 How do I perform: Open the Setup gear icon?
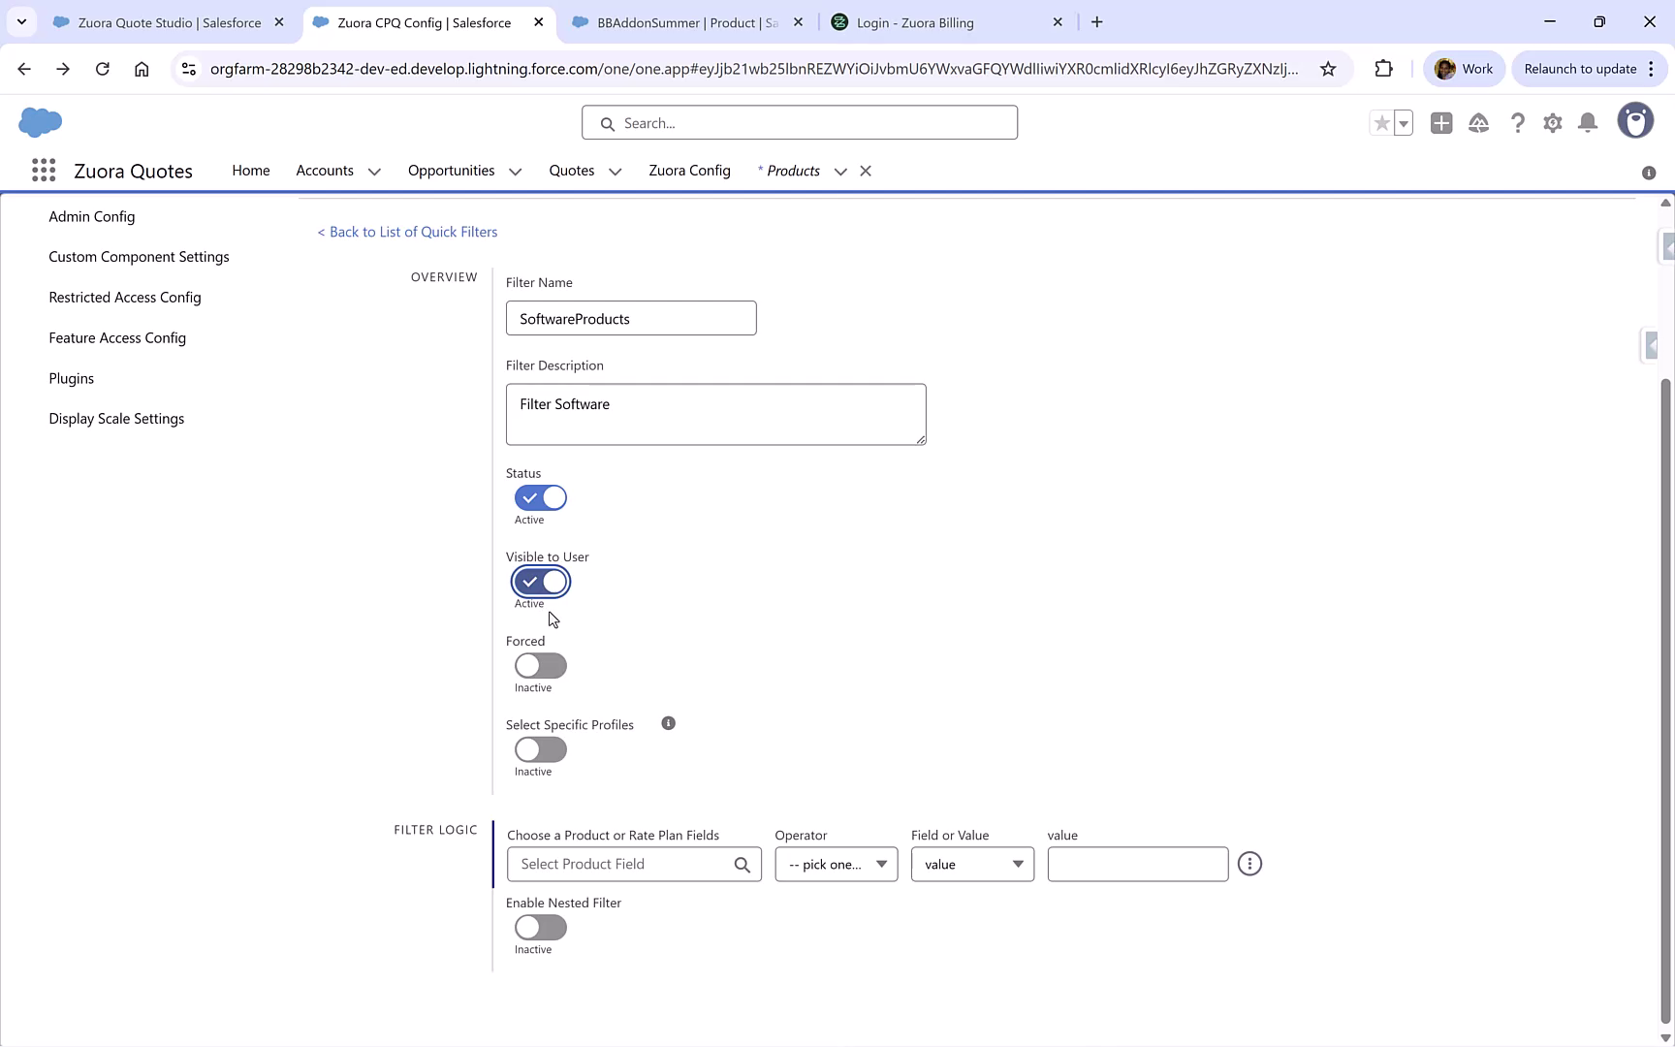point(1552,123)
